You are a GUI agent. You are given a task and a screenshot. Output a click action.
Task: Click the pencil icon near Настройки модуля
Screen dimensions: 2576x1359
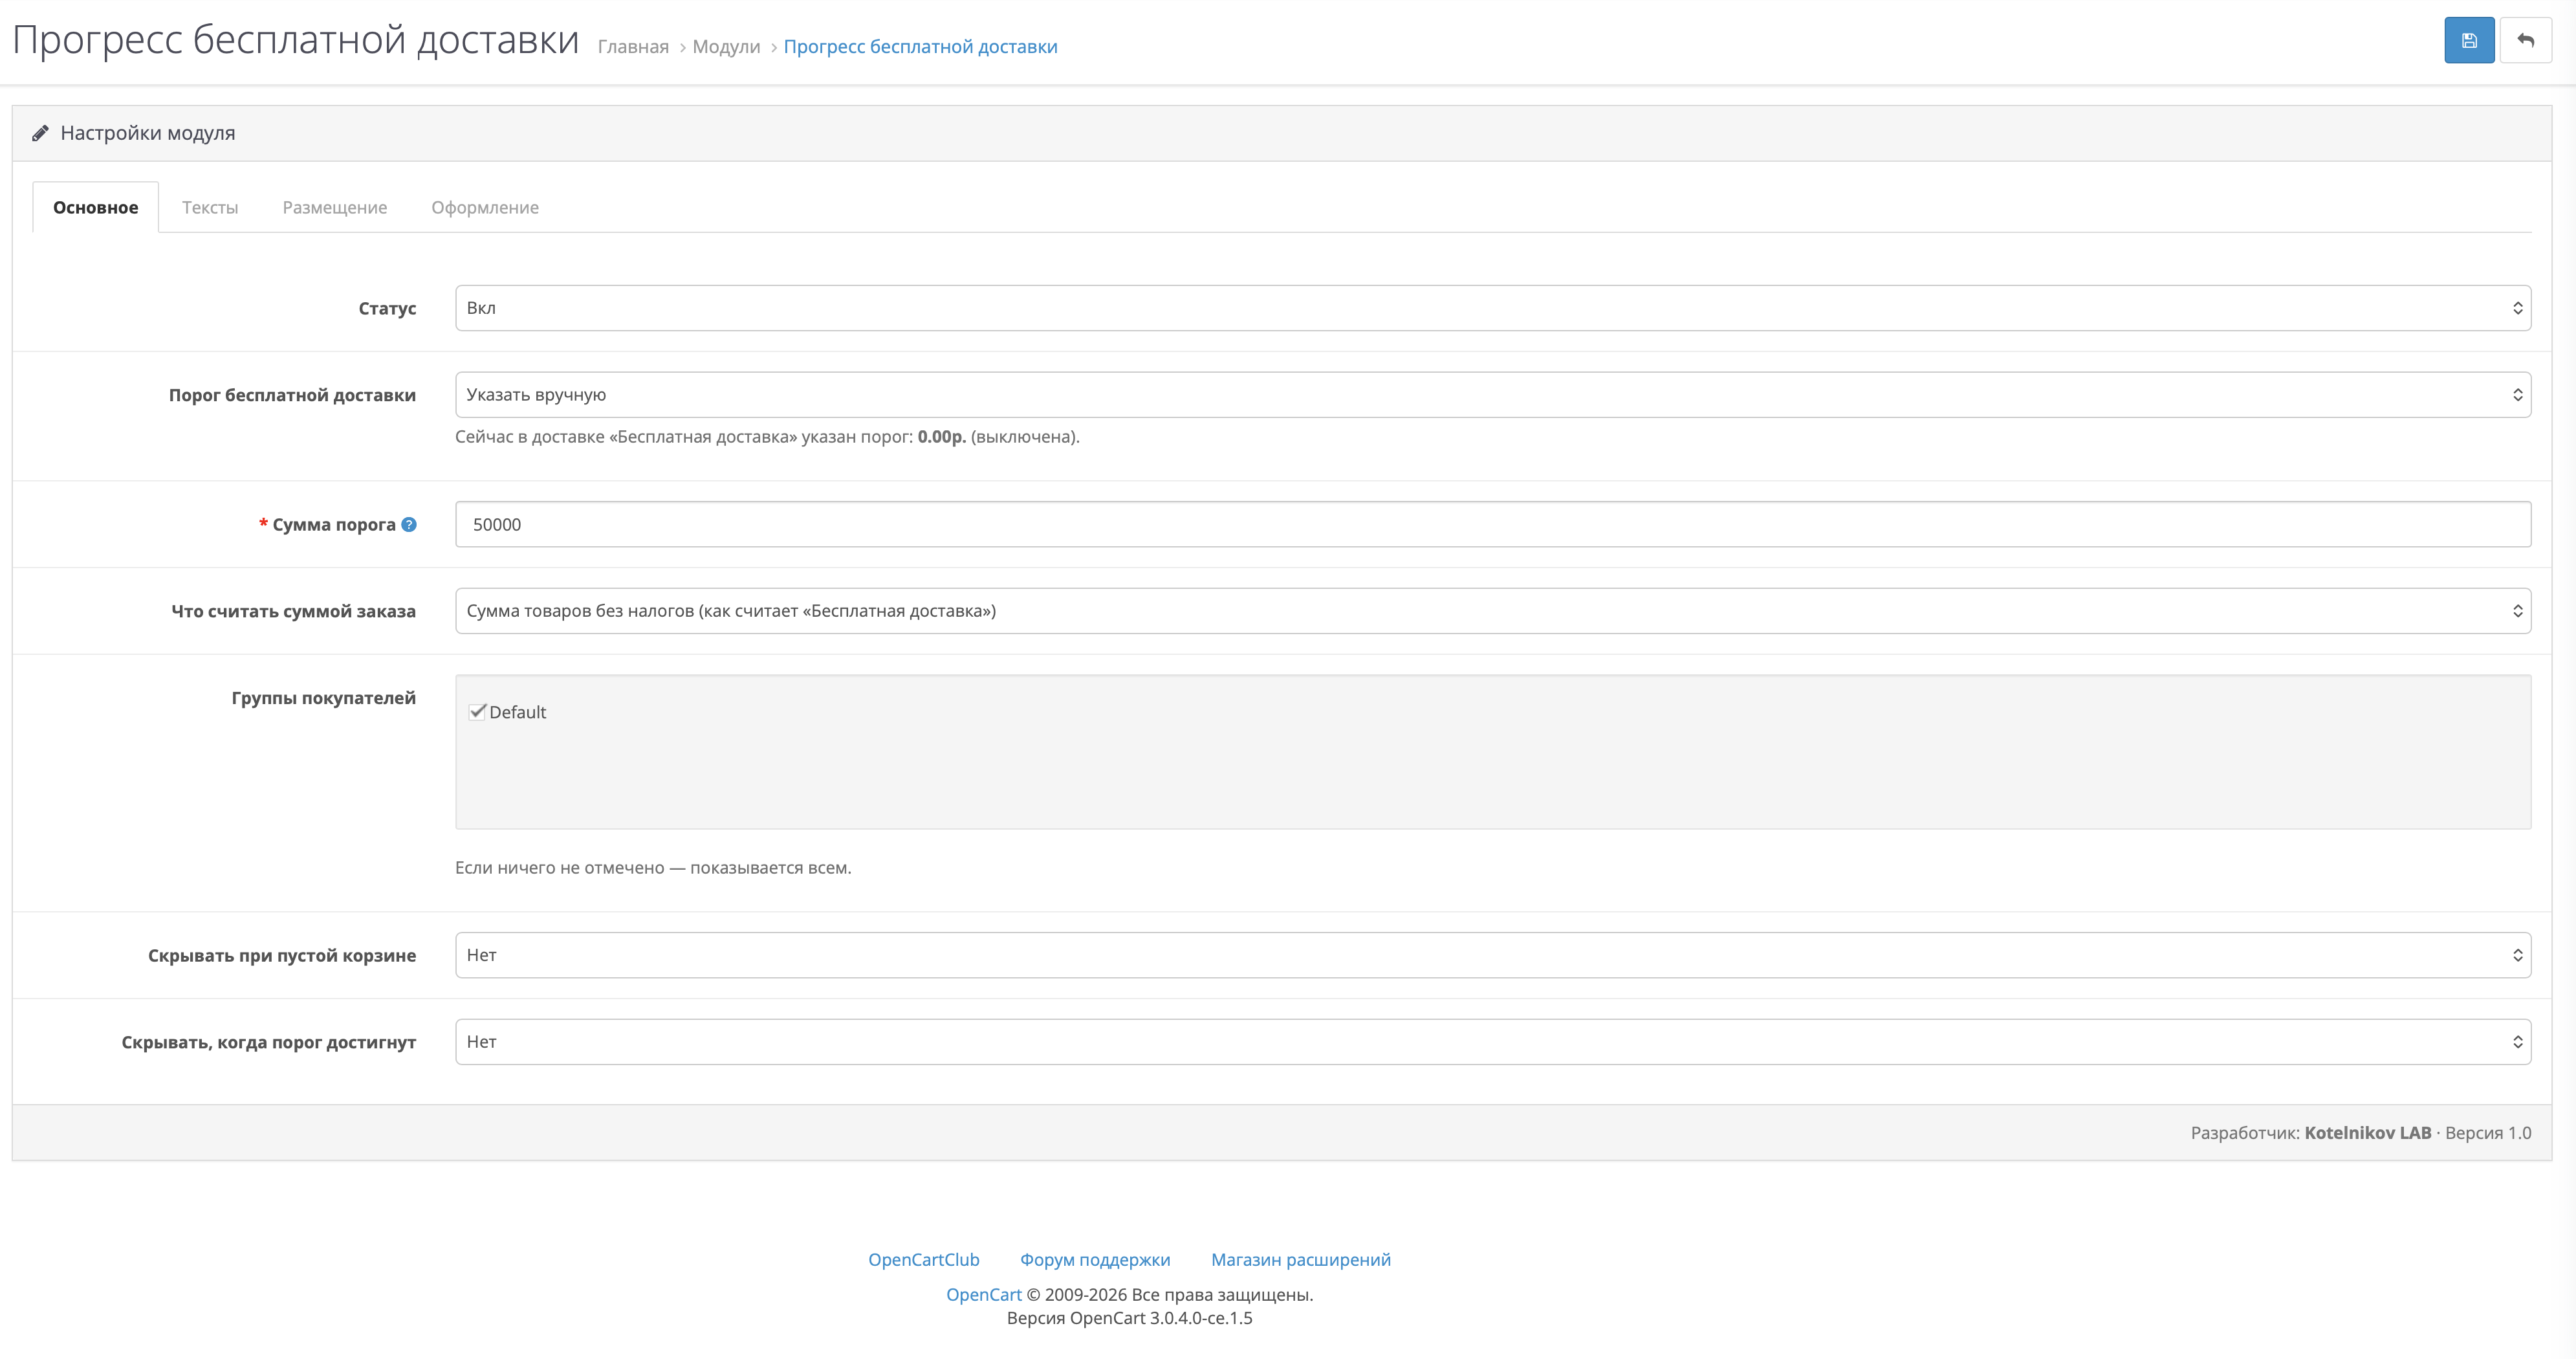click(40, 133)
